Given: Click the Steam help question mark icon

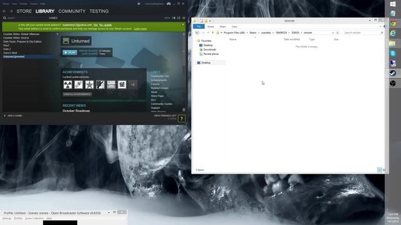Looking at the screenshot, I should pyautogui.click(x=182, y=119).
